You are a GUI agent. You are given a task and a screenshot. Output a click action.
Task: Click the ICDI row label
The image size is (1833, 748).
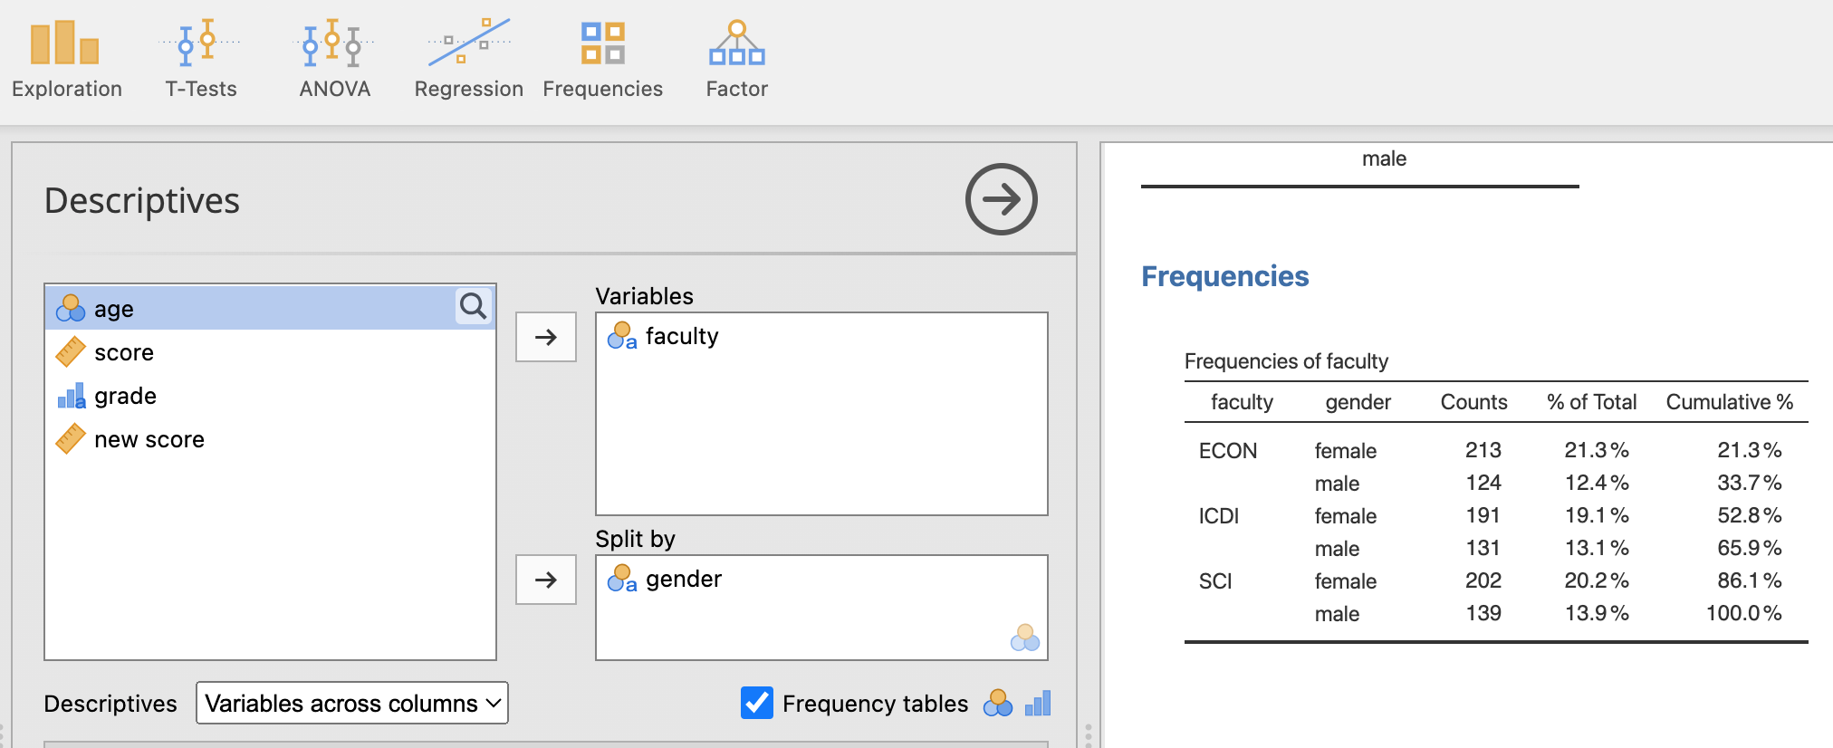click(1219, 516)
